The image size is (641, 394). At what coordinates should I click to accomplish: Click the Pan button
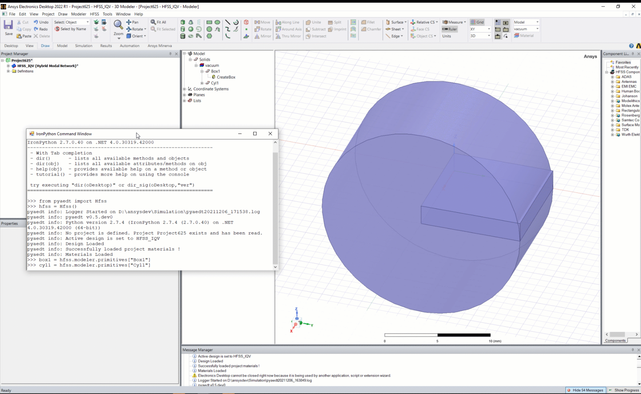point(132,22)
